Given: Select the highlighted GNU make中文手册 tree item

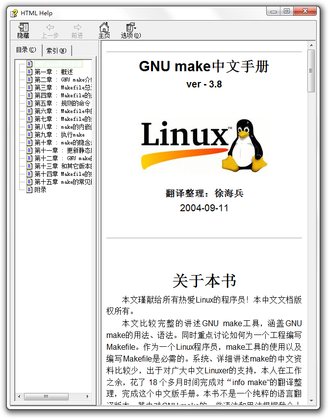Looking at the screenshot, I should pos(58,64).
